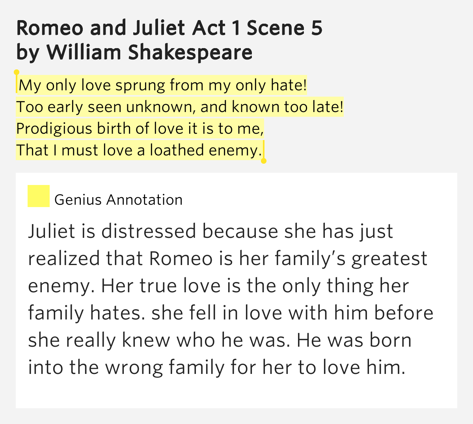Click the yellow Genius Annotation square icon
Viewport: 473px width, 424px height.
pos(39,196)
